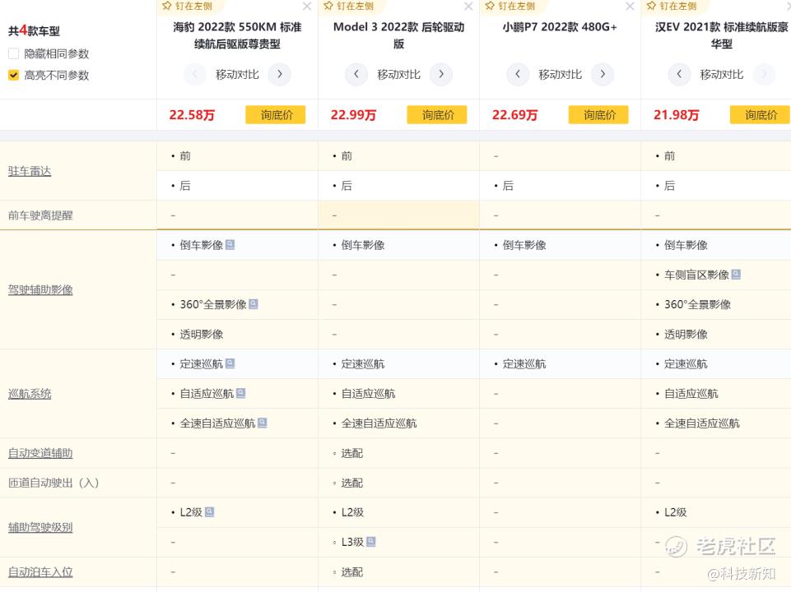Open the image icon beside 海豹 L2级

(x=209, y=512)
